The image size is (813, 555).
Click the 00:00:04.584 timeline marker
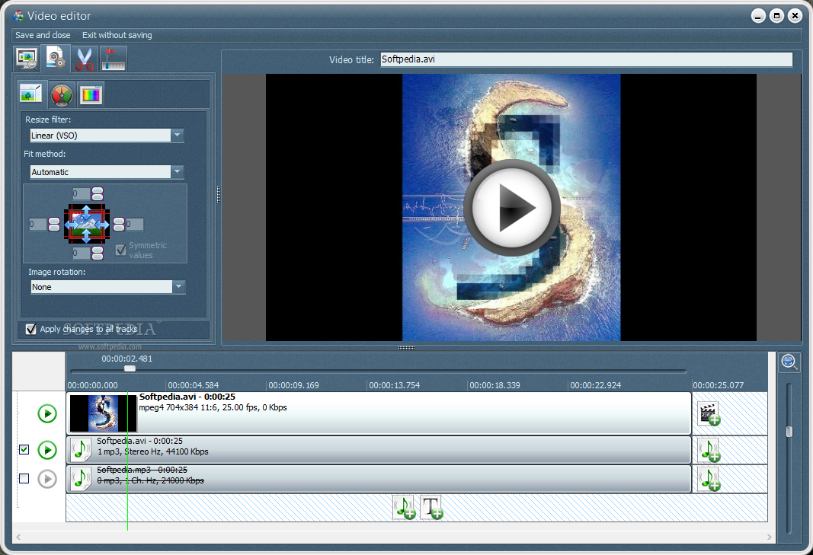coord(193,385)
